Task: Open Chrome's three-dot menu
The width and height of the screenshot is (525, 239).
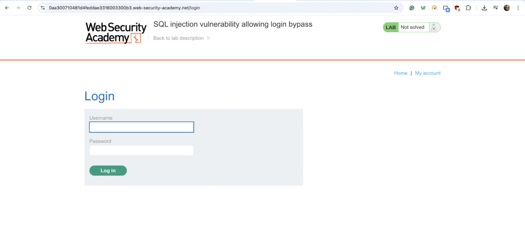Action: click(518, 8)
